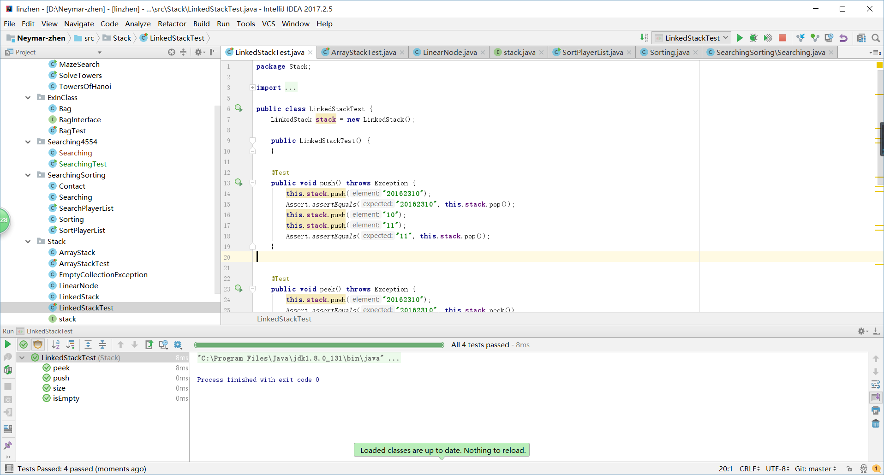Expand all test results
884x475 pixels.
coord(88,344)
